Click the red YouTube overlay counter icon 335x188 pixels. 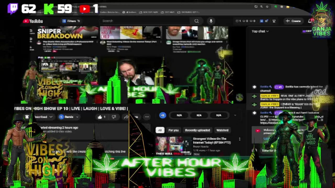(x=85, y=9)
